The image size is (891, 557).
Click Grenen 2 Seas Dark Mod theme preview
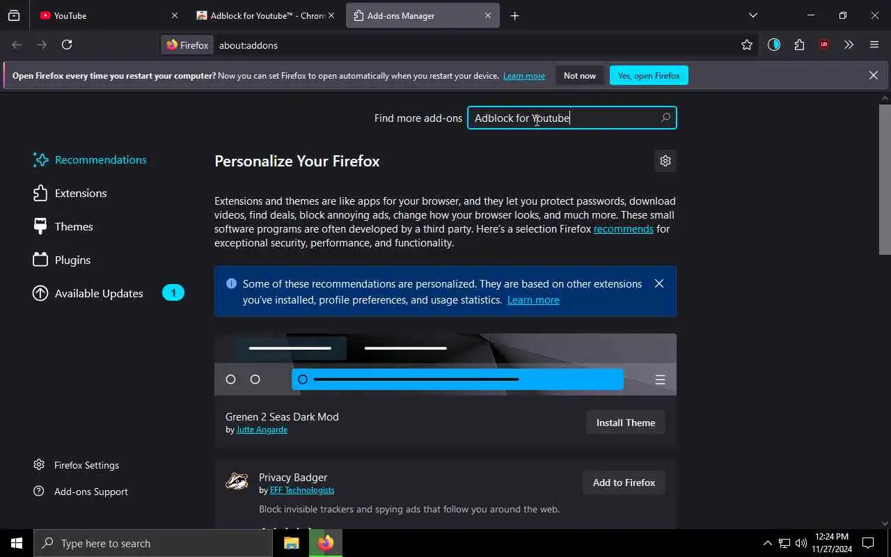click(x=445, y=364)
